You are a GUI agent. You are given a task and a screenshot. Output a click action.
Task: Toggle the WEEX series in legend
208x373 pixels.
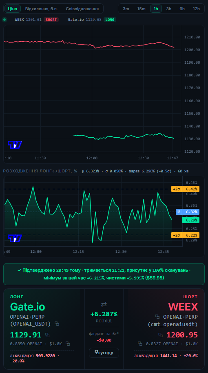(29, 20)
